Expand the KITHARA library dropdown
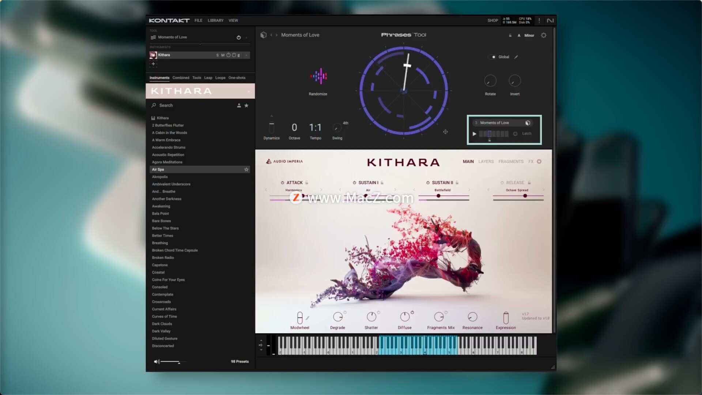The width and height of the screenshot is (702, 395). 249,91
